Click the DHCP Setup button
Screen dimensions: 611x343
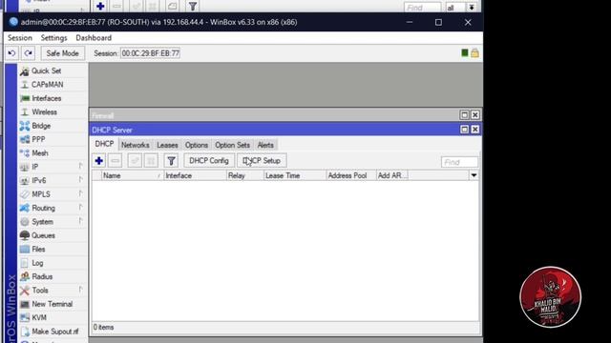[262, 161]
